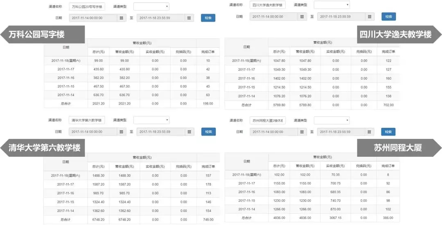Click start date field in 苏州同程 panel
The height and width of the screenshot is (225, 442).
coord(274,131)
